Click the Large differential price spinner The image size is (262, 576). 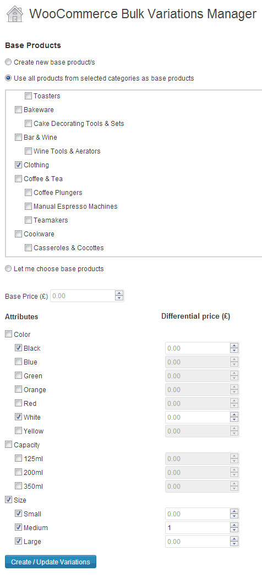click(x=234, y=541)
